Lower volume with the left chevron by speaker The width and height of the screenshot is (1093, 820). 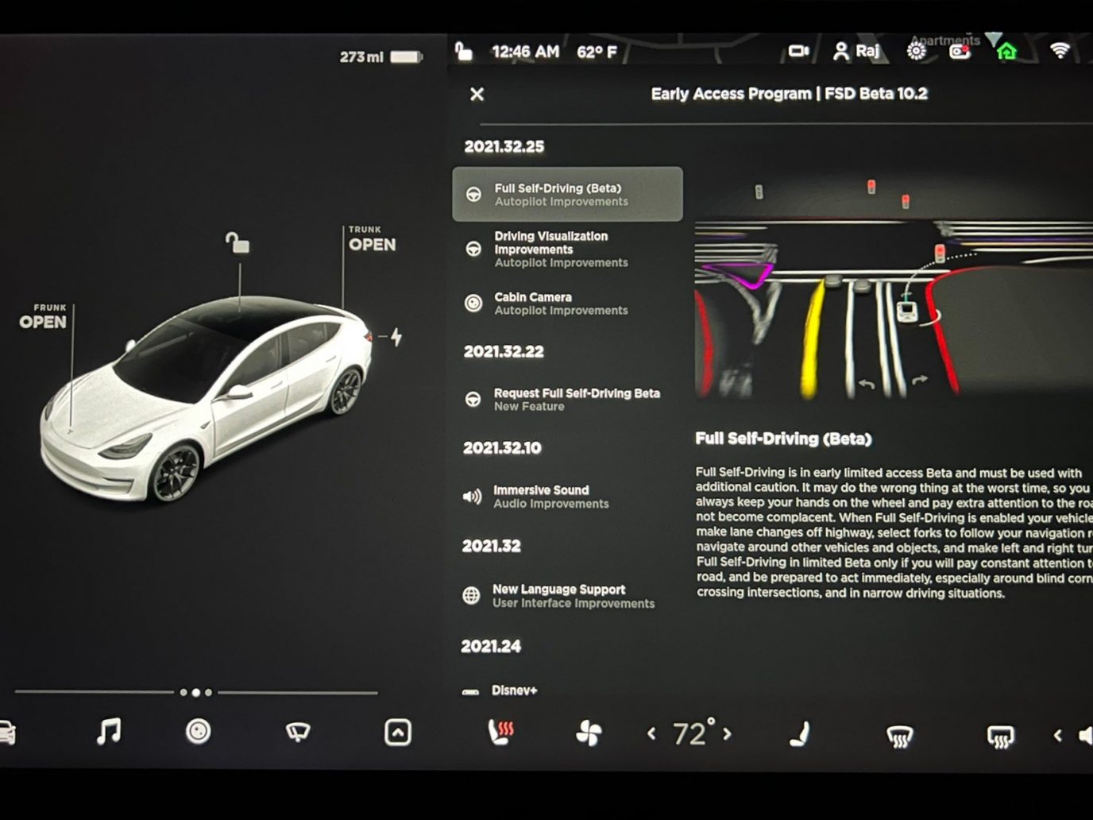point(1057,736)
